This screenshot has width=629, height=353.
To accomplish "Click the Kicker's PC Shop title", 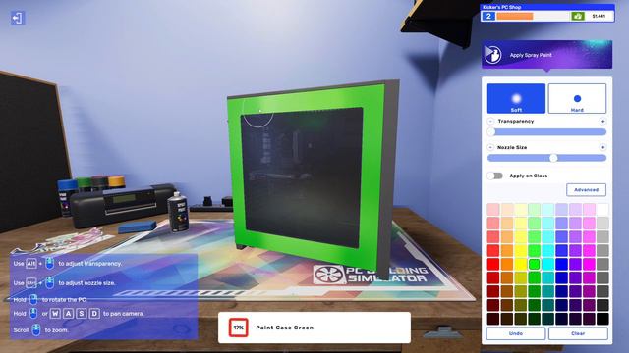I will coord(501,7).
